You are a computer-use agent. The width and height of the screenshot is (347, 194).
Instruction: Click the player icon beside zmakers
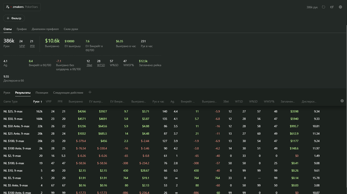7,7
